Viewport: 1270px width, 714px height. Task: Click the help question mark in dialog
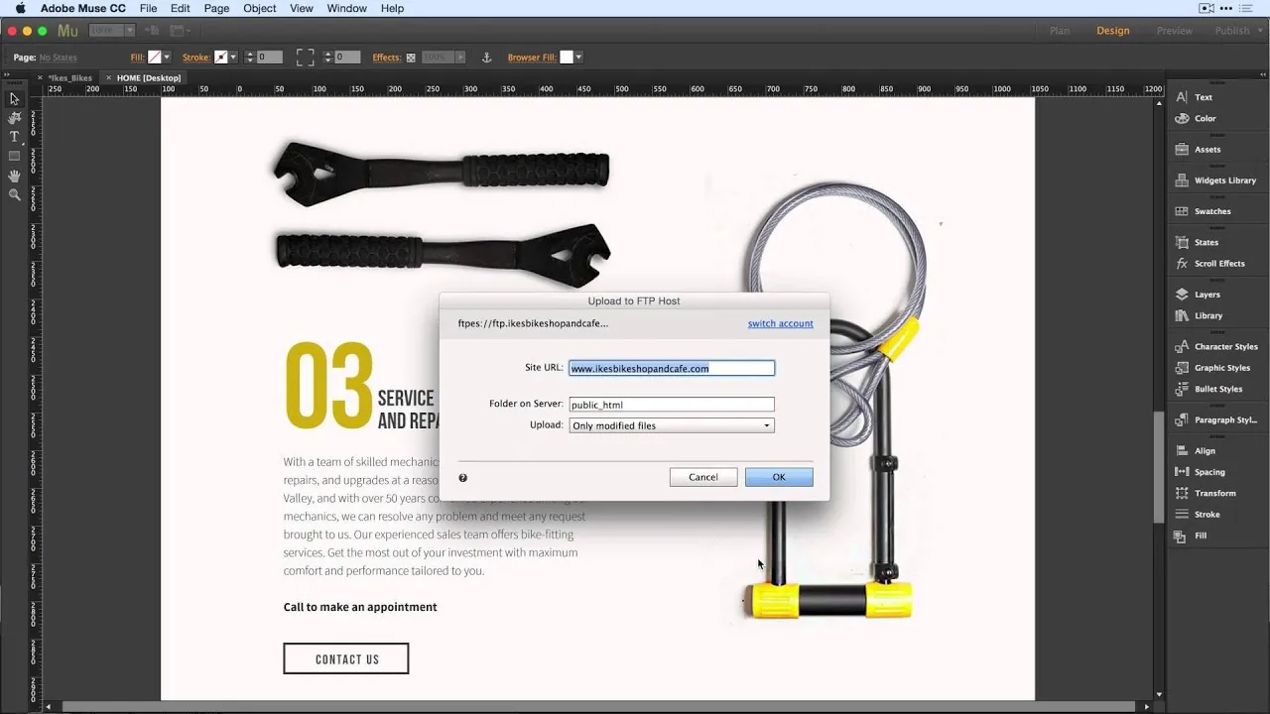point(463,478)
